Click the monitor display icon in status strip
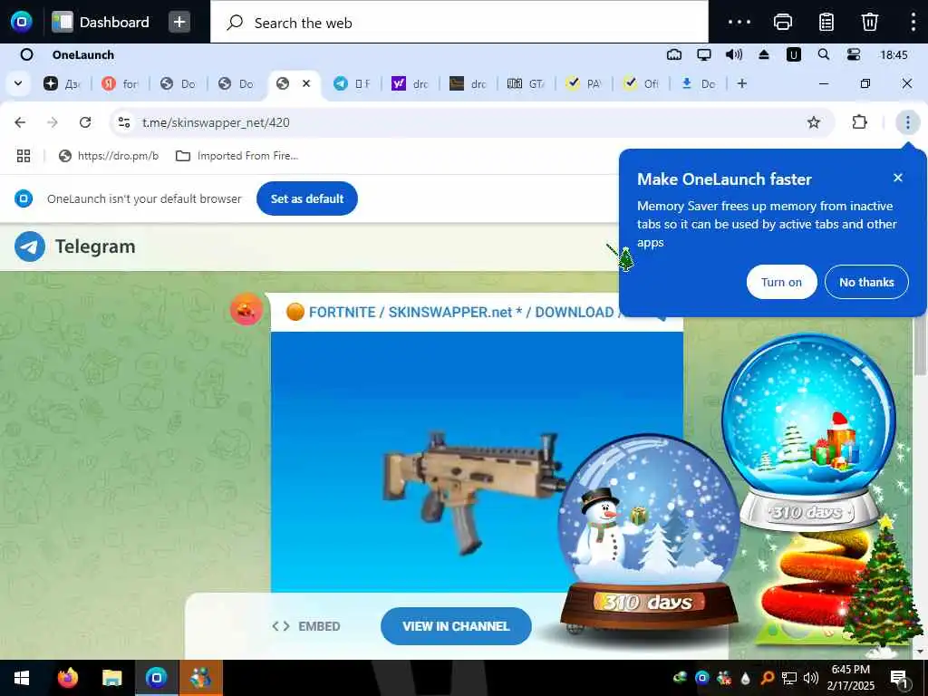The image size is (928, 696). tap(703, 55)
